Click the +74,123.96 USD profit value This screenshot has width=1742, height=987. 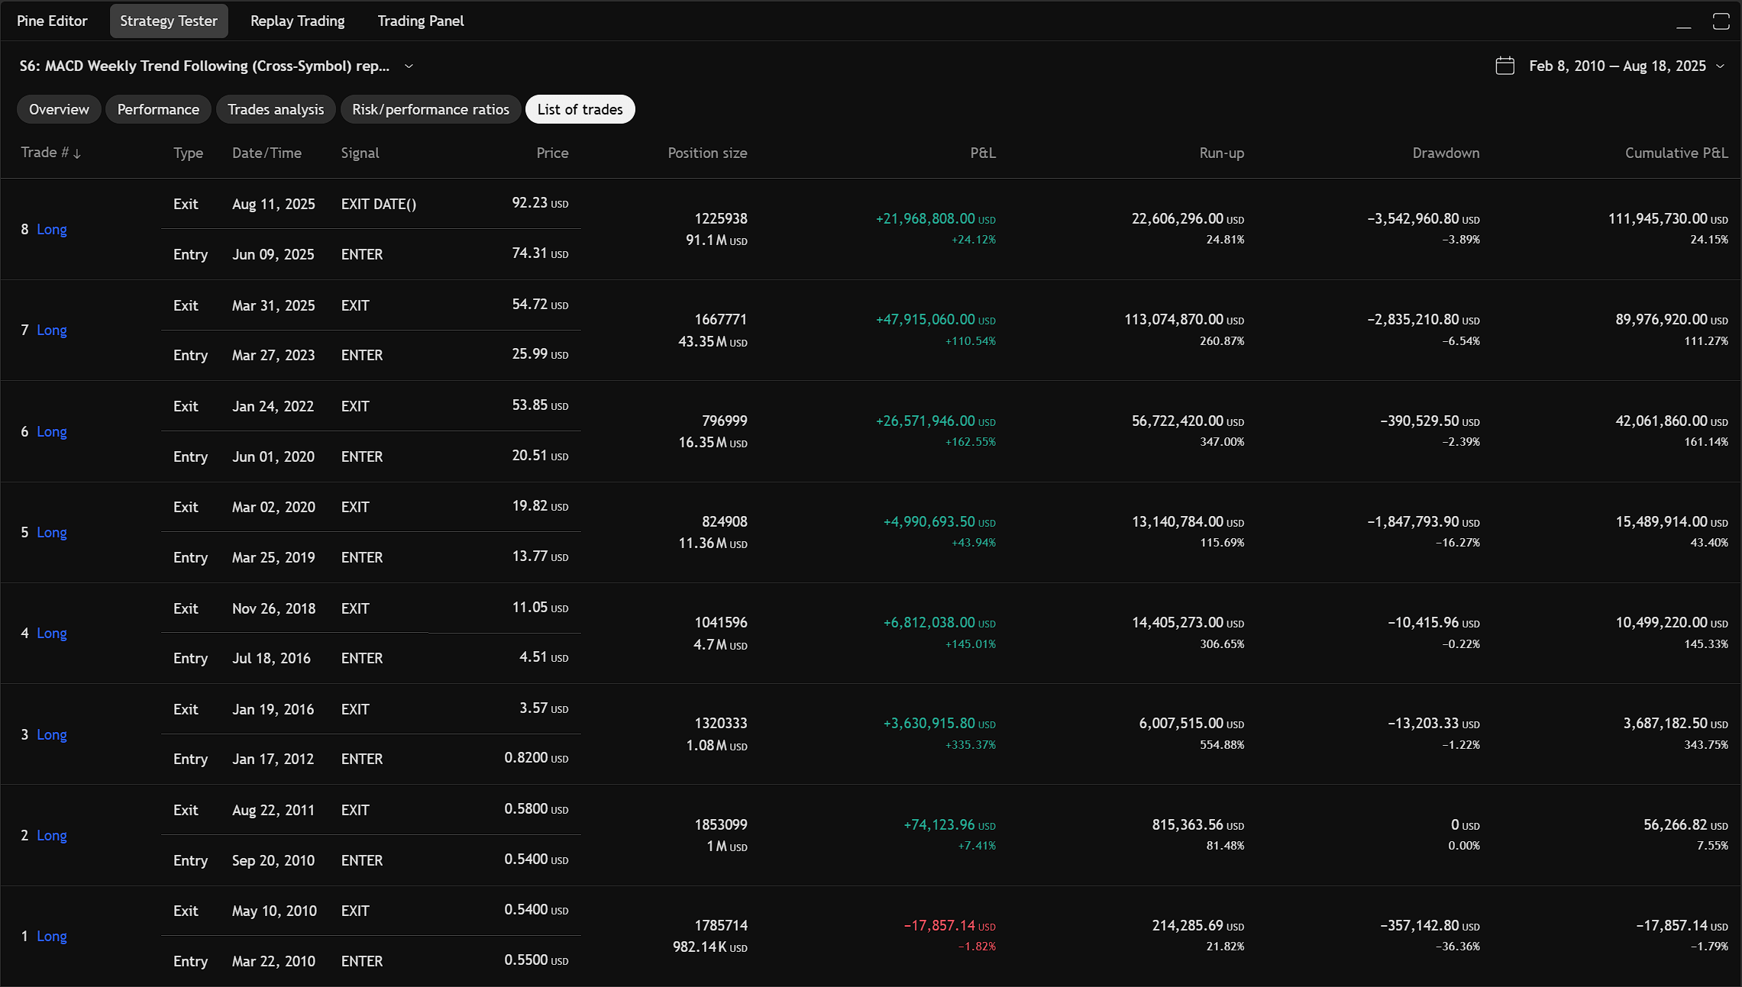(x=949, y=824)
